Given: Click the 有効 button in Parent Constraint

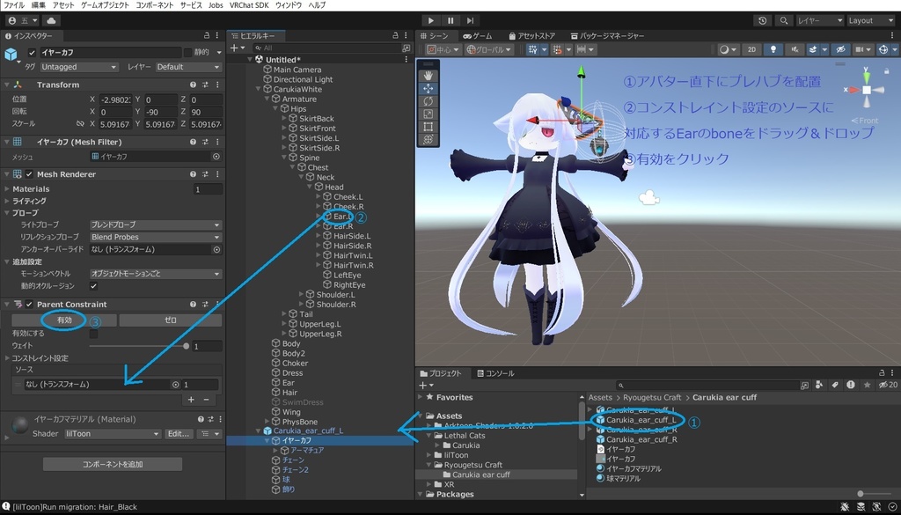Looking at the screenshot, I should 64,320.
